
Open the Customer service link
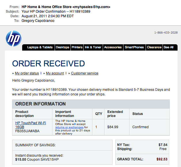85,73
